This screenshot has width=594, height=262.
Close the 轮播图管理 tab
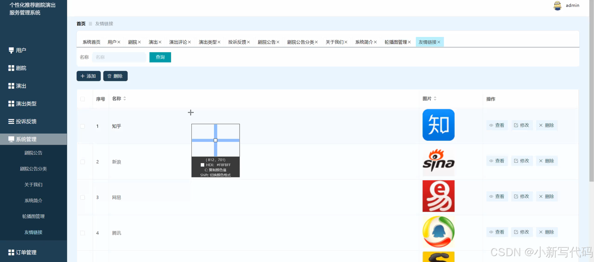click(409, 42)
